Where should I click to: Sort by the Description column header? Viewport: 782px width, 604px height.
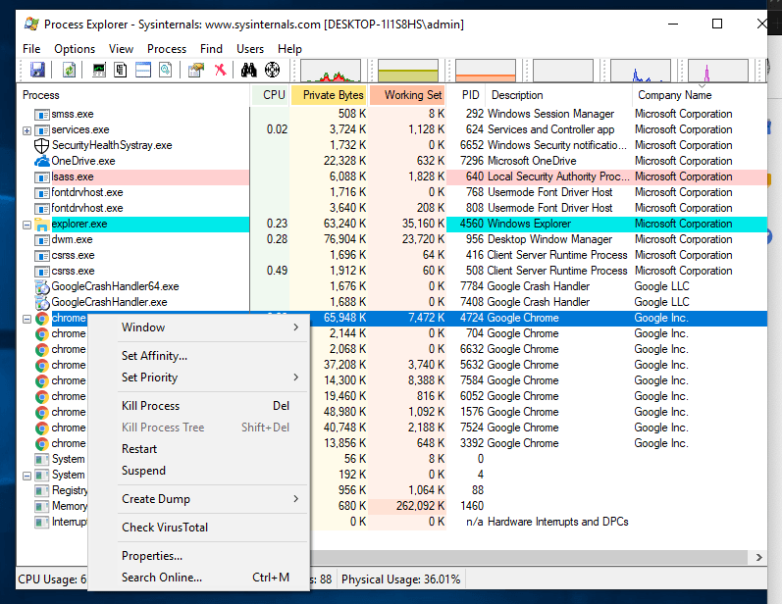[559, 95]
